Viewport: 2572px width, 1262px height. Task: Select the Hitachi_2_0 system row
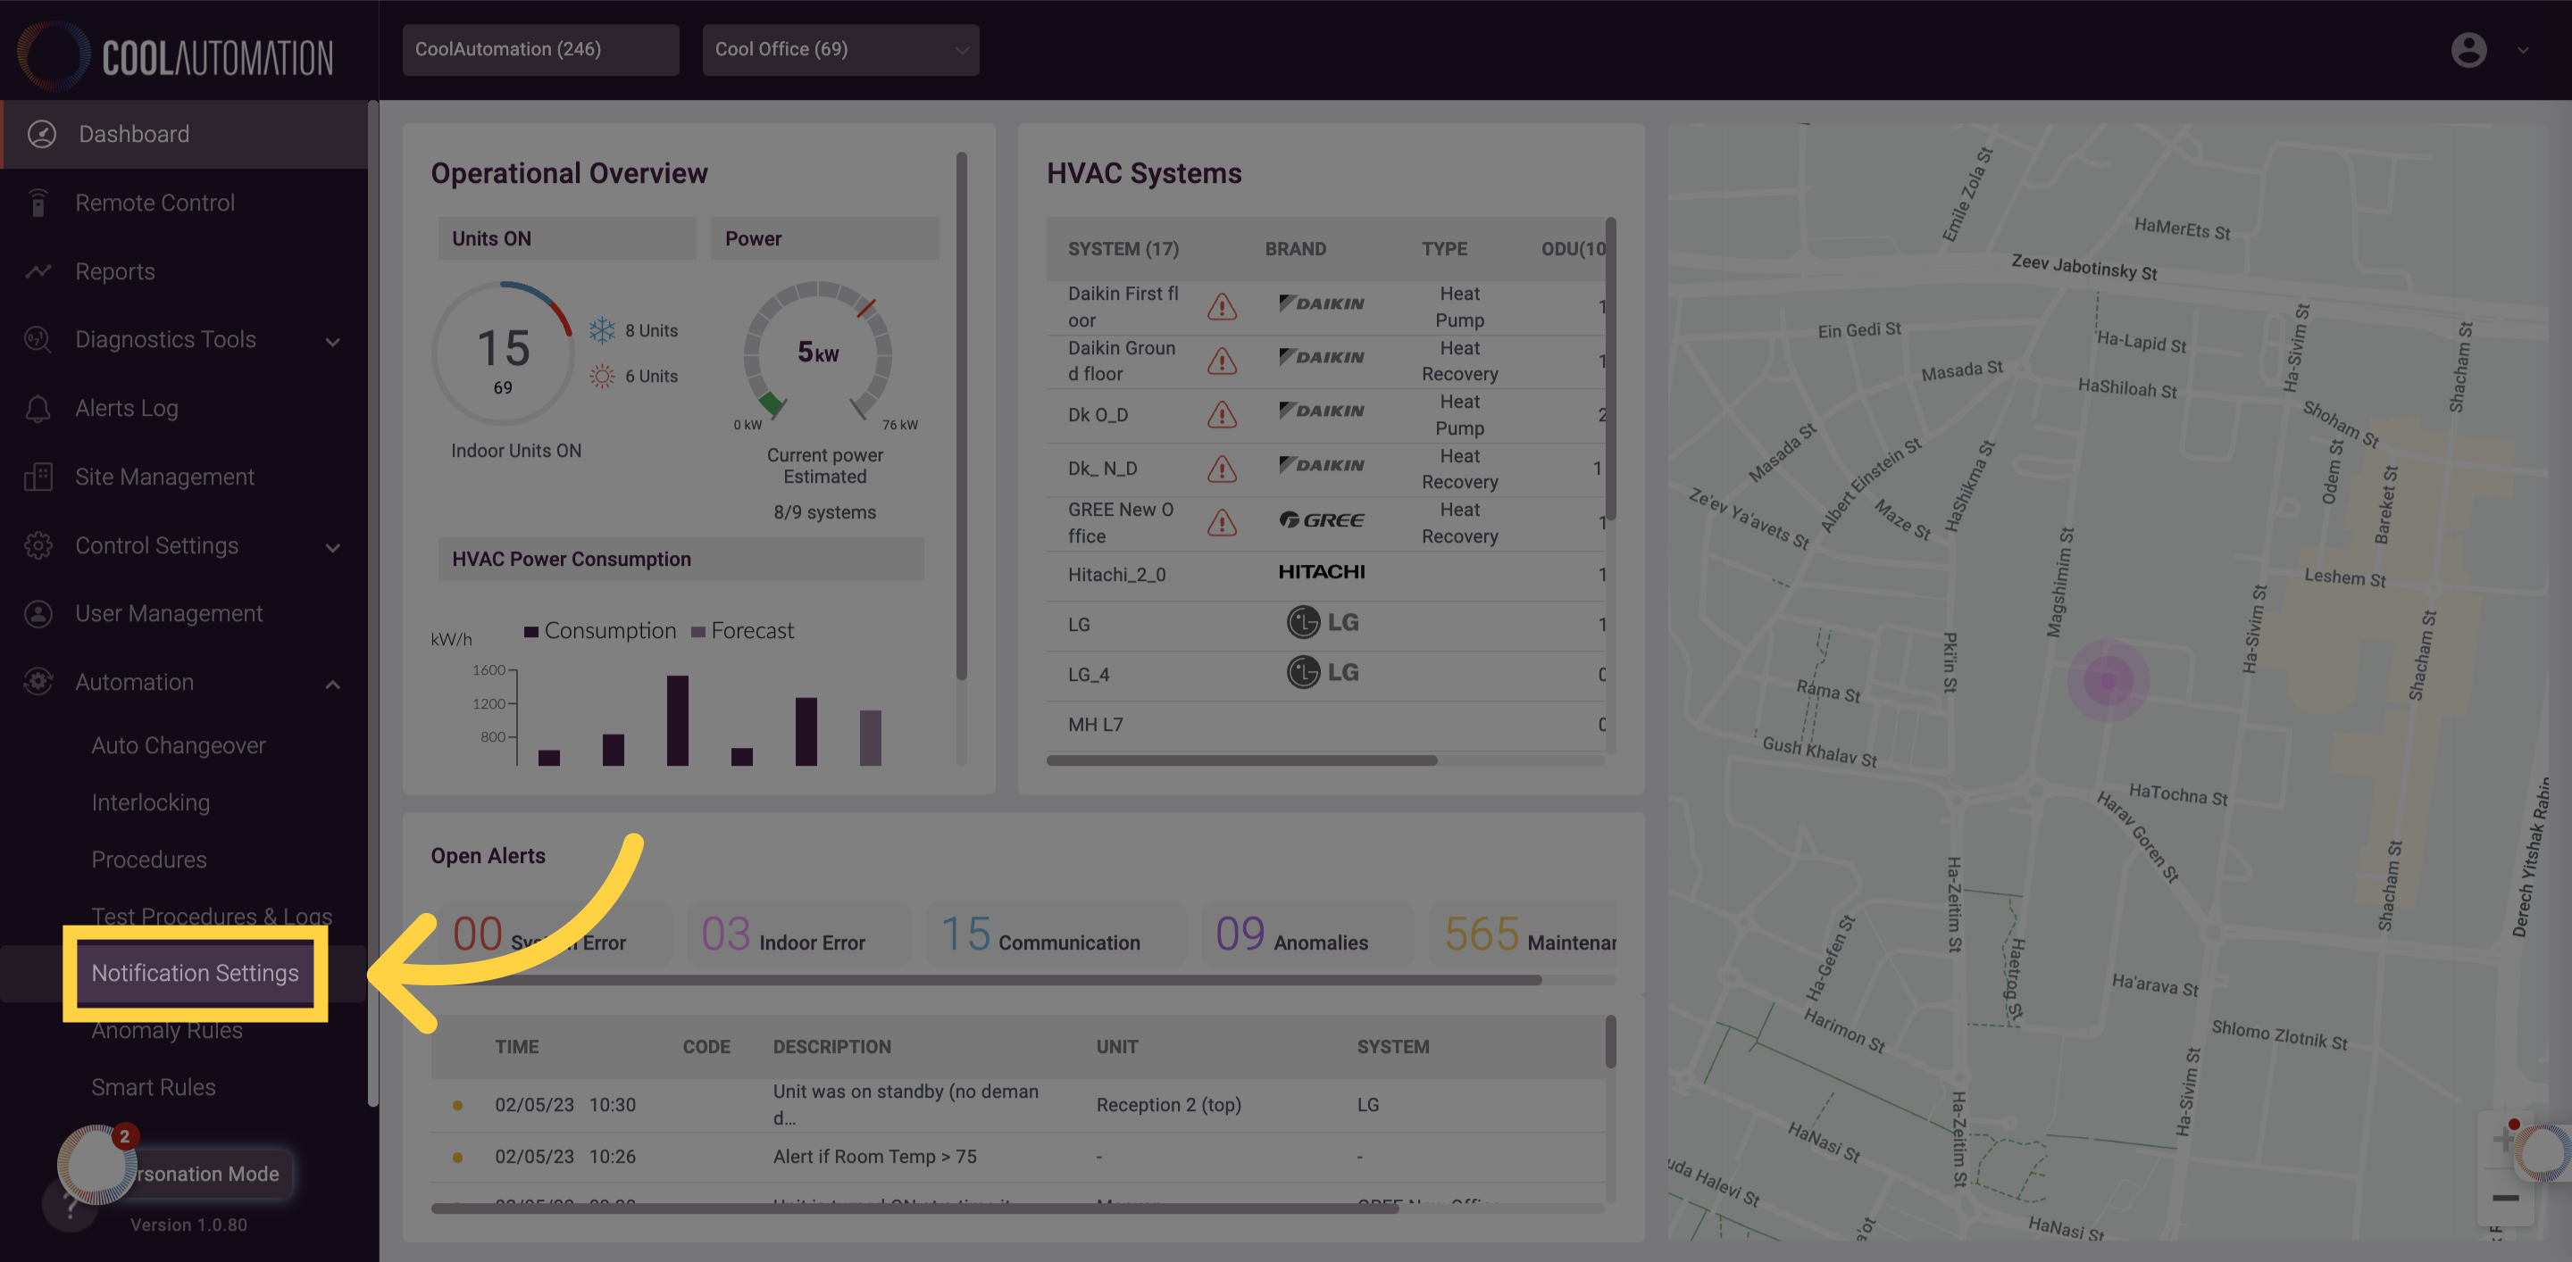[x=1325, y=575]
